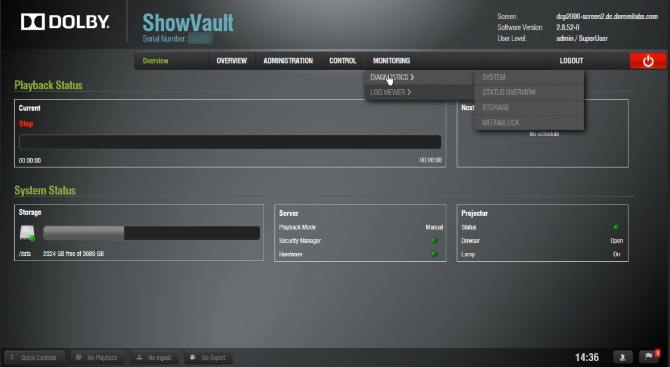The width and height of the screenshot is (670, 367).
Task: Expand the Quick Controls panel
Action: coord(34,357)
